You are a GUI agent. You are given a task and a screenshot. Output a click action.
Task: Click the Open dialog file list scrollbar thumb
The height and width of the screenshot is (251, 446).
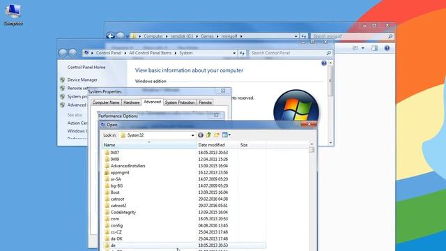tap(312, 150)
